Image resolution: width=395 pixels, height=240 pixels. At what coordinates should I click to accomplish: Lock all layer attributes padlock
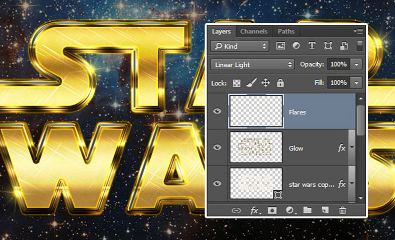pyautogui.click(x=280, y=83)
